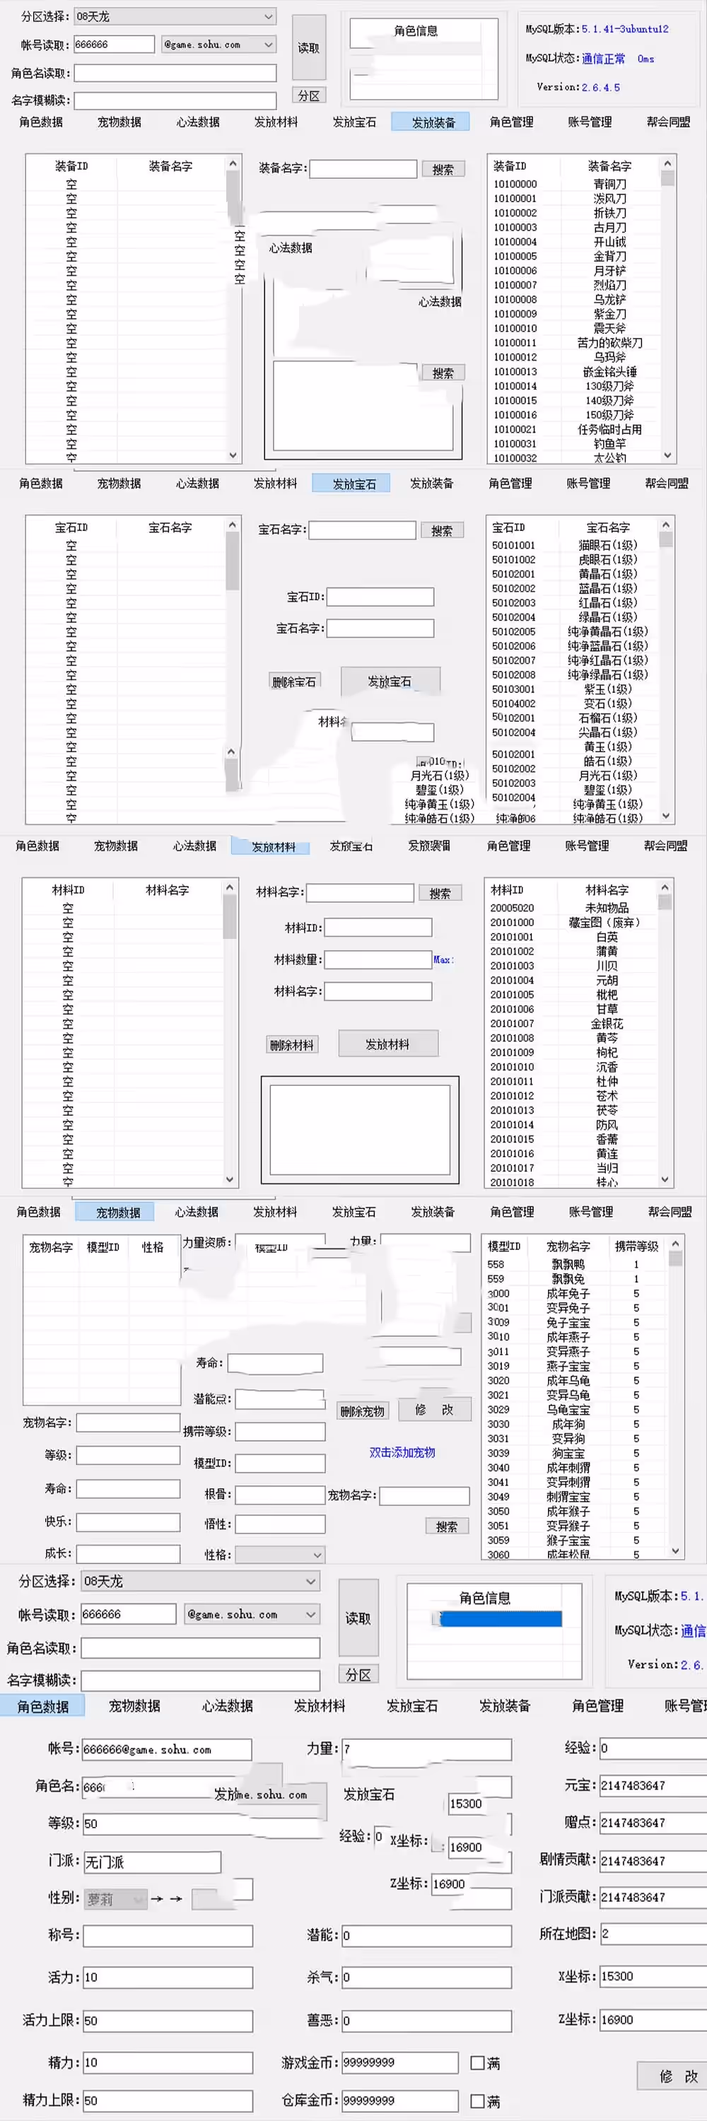
Task: Expand the pet 性格 dropdown
Action: pyautogui.click(x=280, y=1555)
